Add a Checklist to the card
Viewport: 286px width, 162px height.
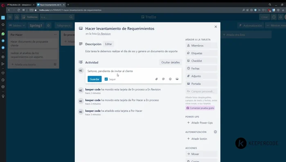201,61
